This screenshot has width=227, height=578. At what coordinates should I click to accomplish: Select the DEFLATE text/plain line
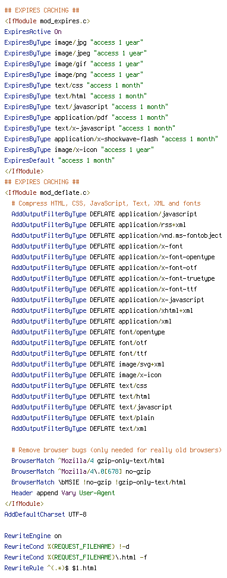[x=83, y=418]
